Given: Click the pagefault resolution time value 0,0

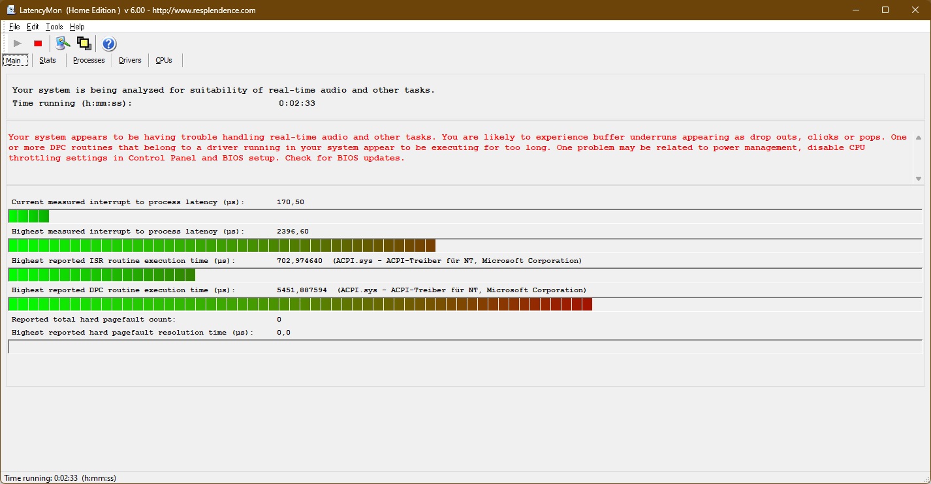Looking at the screenshot, I should pyautogui.click(x=283, y=333).
